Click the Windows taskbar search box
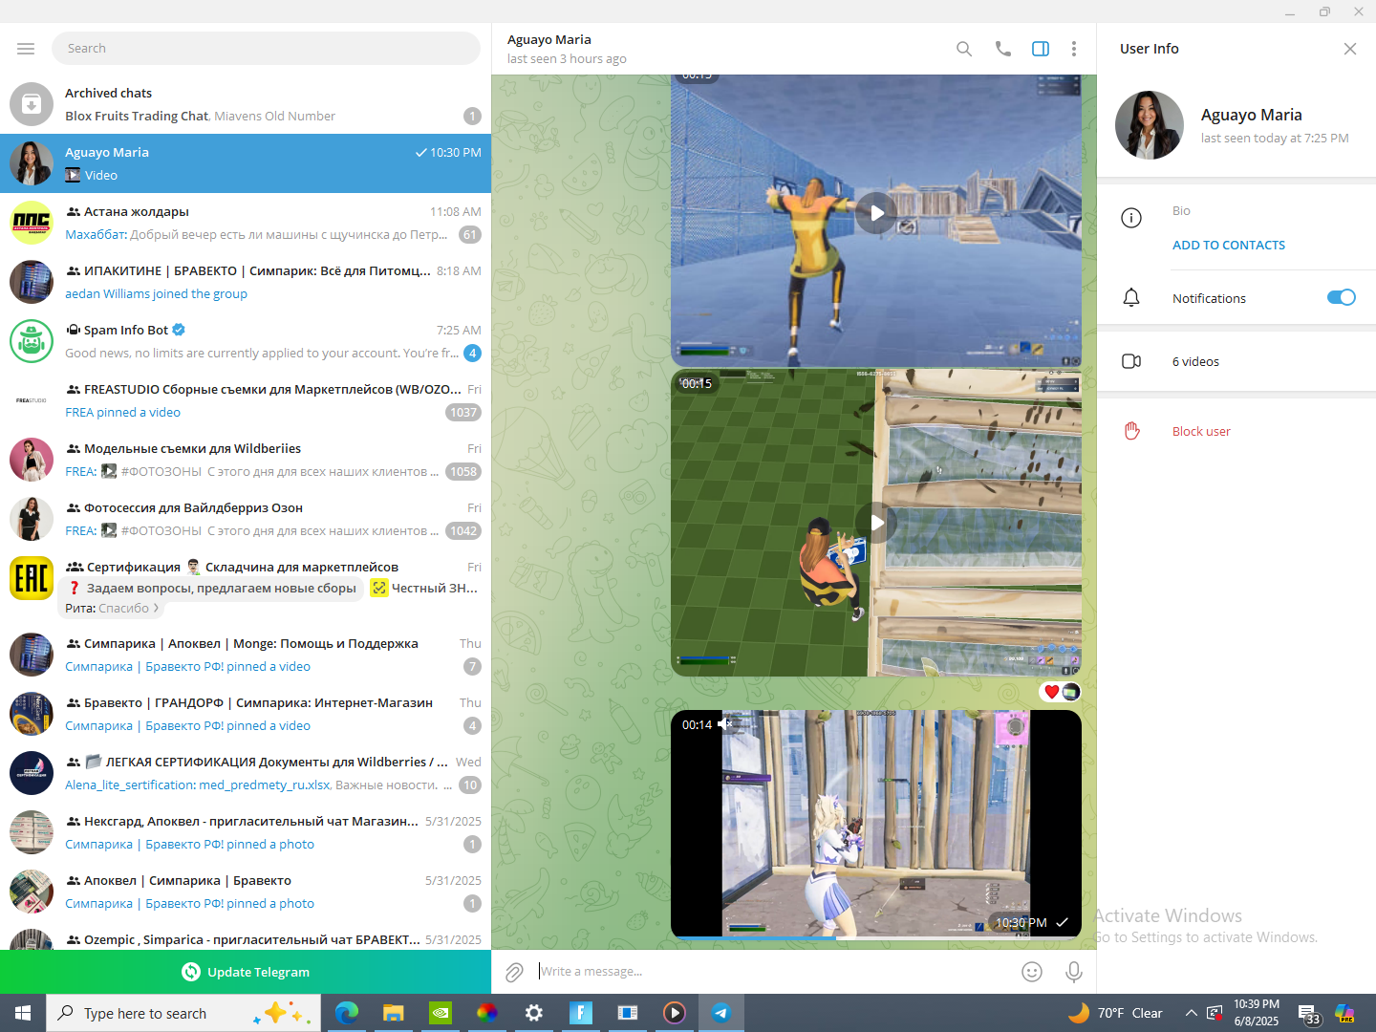Image resolution: width=1376 pixels, height=1032 pixels. [185, 1013]
